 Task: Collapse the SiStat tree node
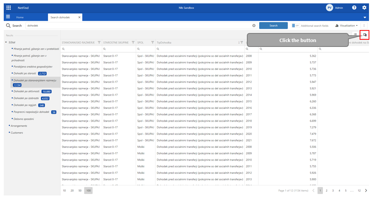coord(6,42)
